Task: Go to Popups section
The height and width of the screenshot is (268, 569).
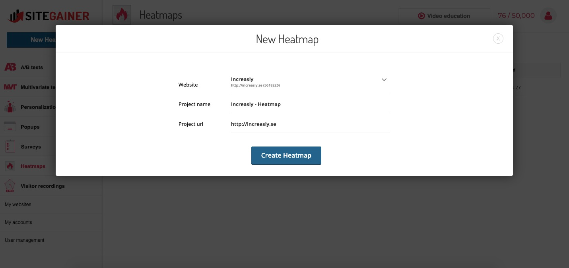Action: click(x=30, y=127)
